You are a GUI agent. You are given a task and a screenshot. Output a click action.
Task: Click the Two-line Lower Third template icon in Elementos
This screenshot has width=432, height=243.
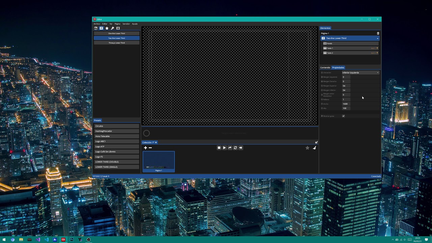pos(323,38)
